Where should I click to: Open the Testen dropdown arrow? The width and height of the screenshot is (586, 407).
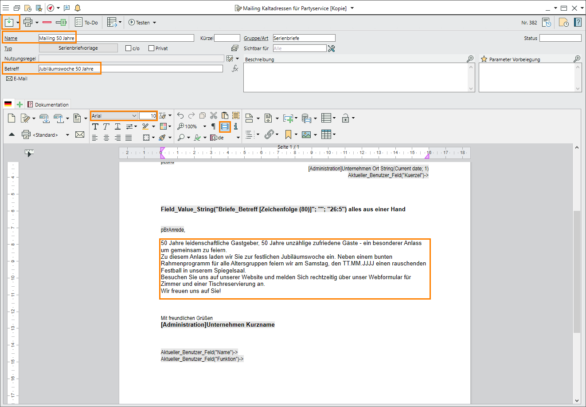click(x=154, y=23)
